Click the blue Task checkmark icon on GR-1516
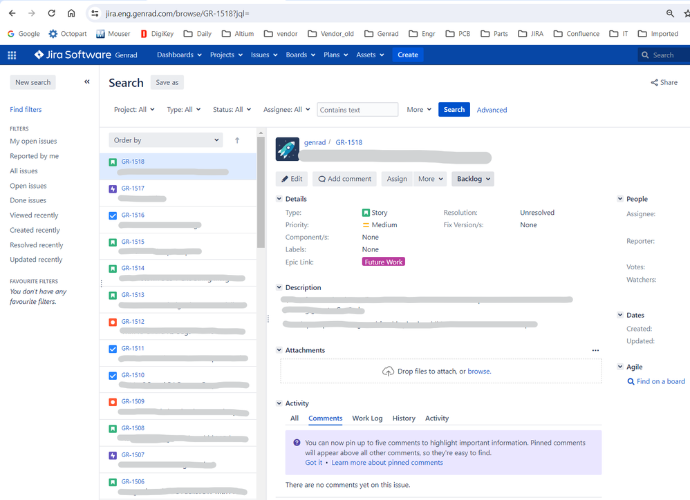The width and height of the screenshot is (690, 500). (112, 215)
